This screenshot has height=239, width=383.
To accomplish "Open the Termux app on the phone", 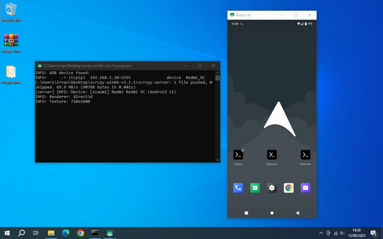I will coord(238,155).
